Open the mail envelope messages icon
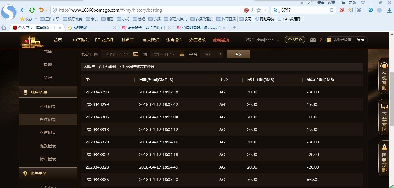Viewport: 394px width, 188px height. point(313,40)
